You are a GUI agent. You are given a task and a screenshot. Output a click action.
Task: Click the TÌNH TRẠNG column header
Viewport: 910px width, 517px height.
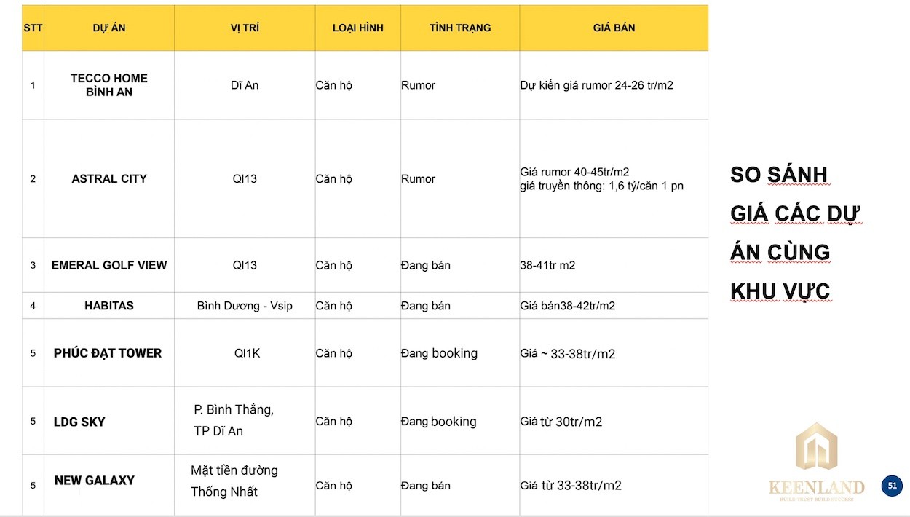(x=460, y=28)
